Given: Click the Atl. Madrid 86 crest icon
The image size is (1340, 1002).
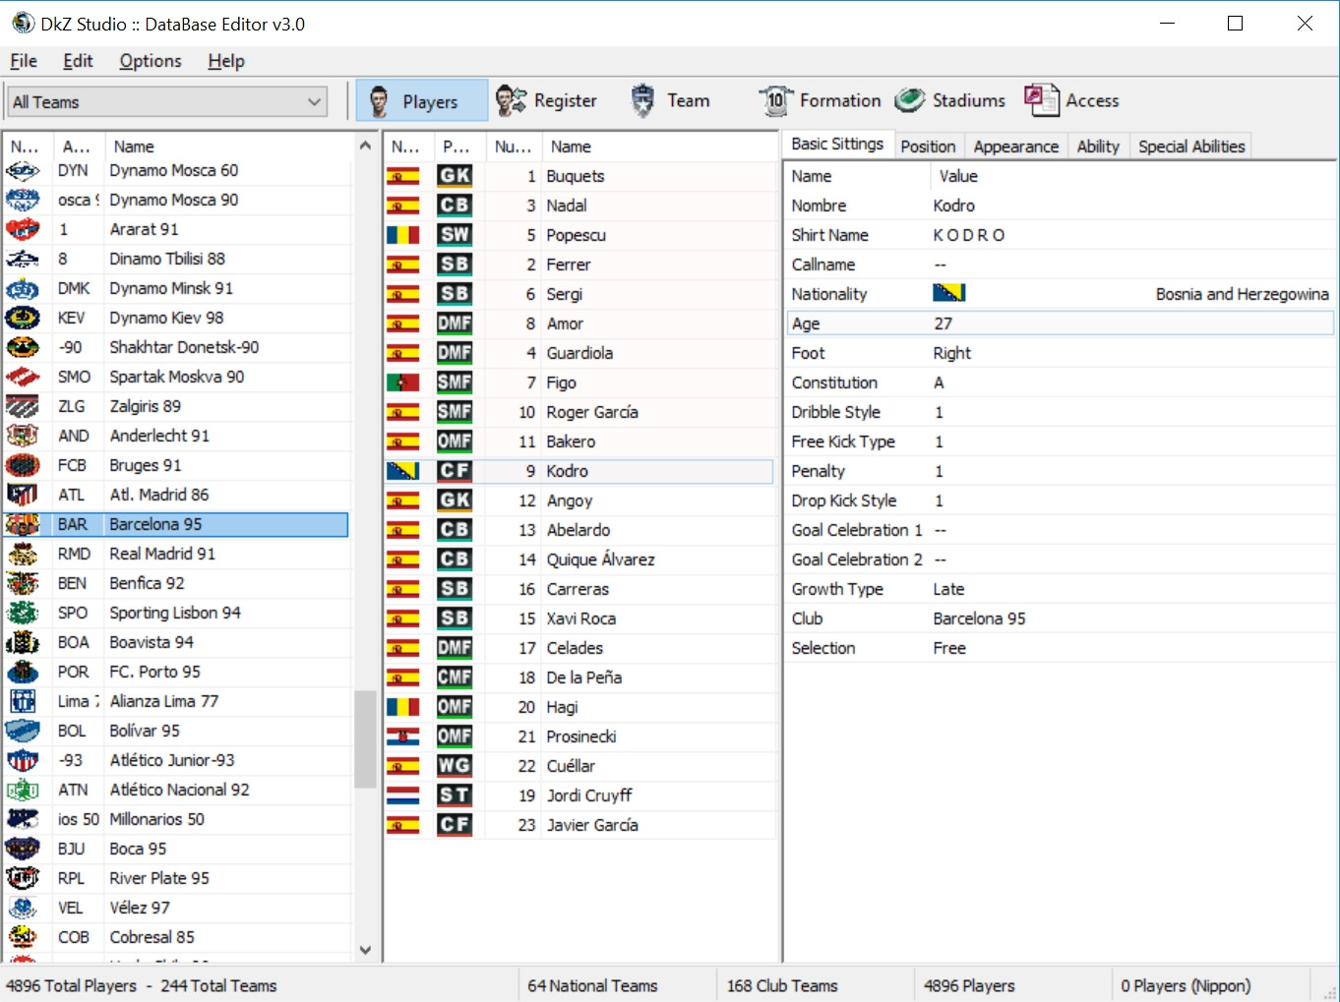Looking at the screenshot, I should click(23, 495).
